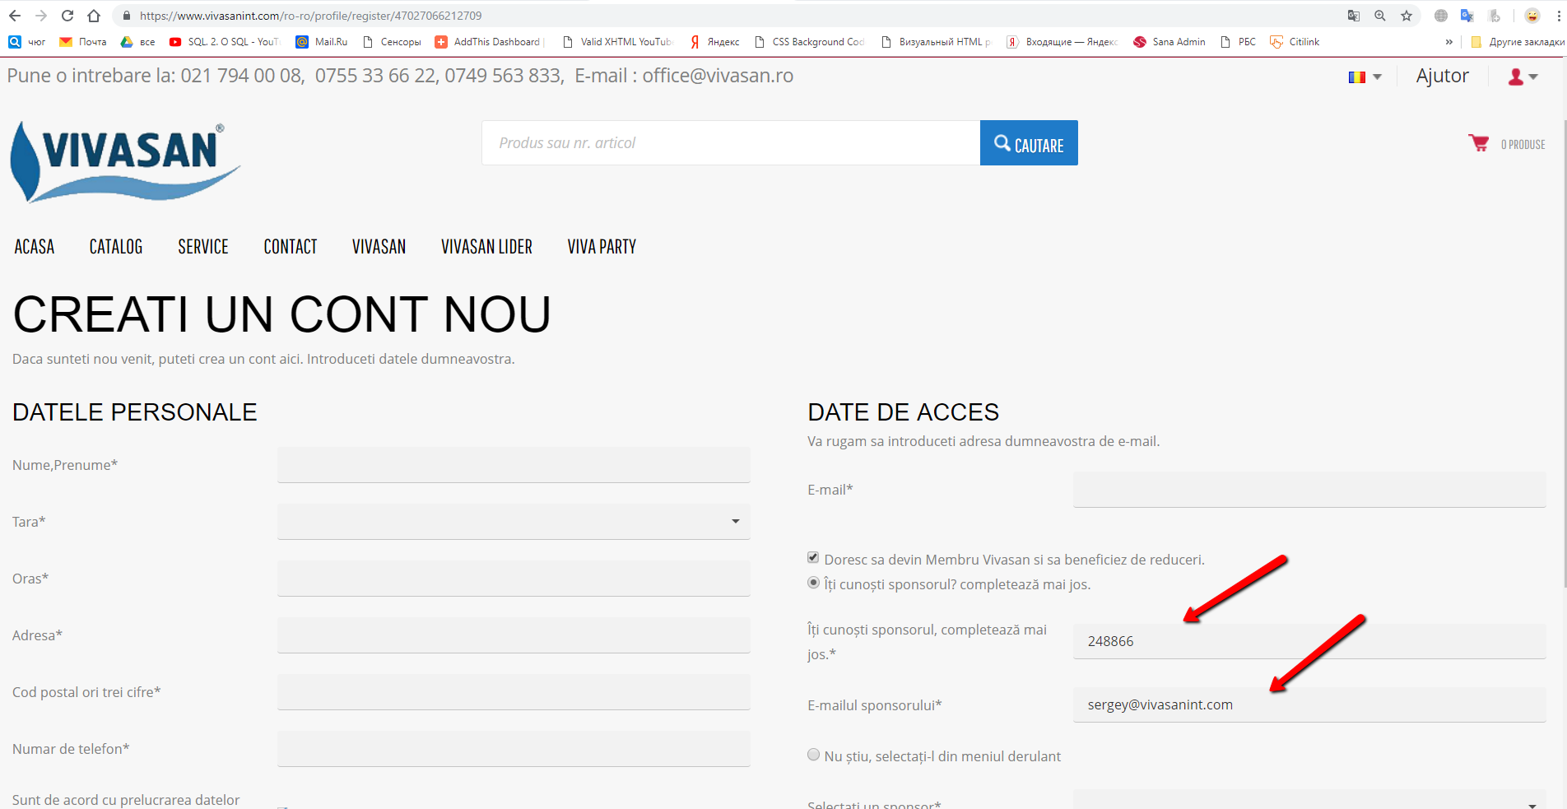Open the Почта mail bookmark

click(83, 42)
